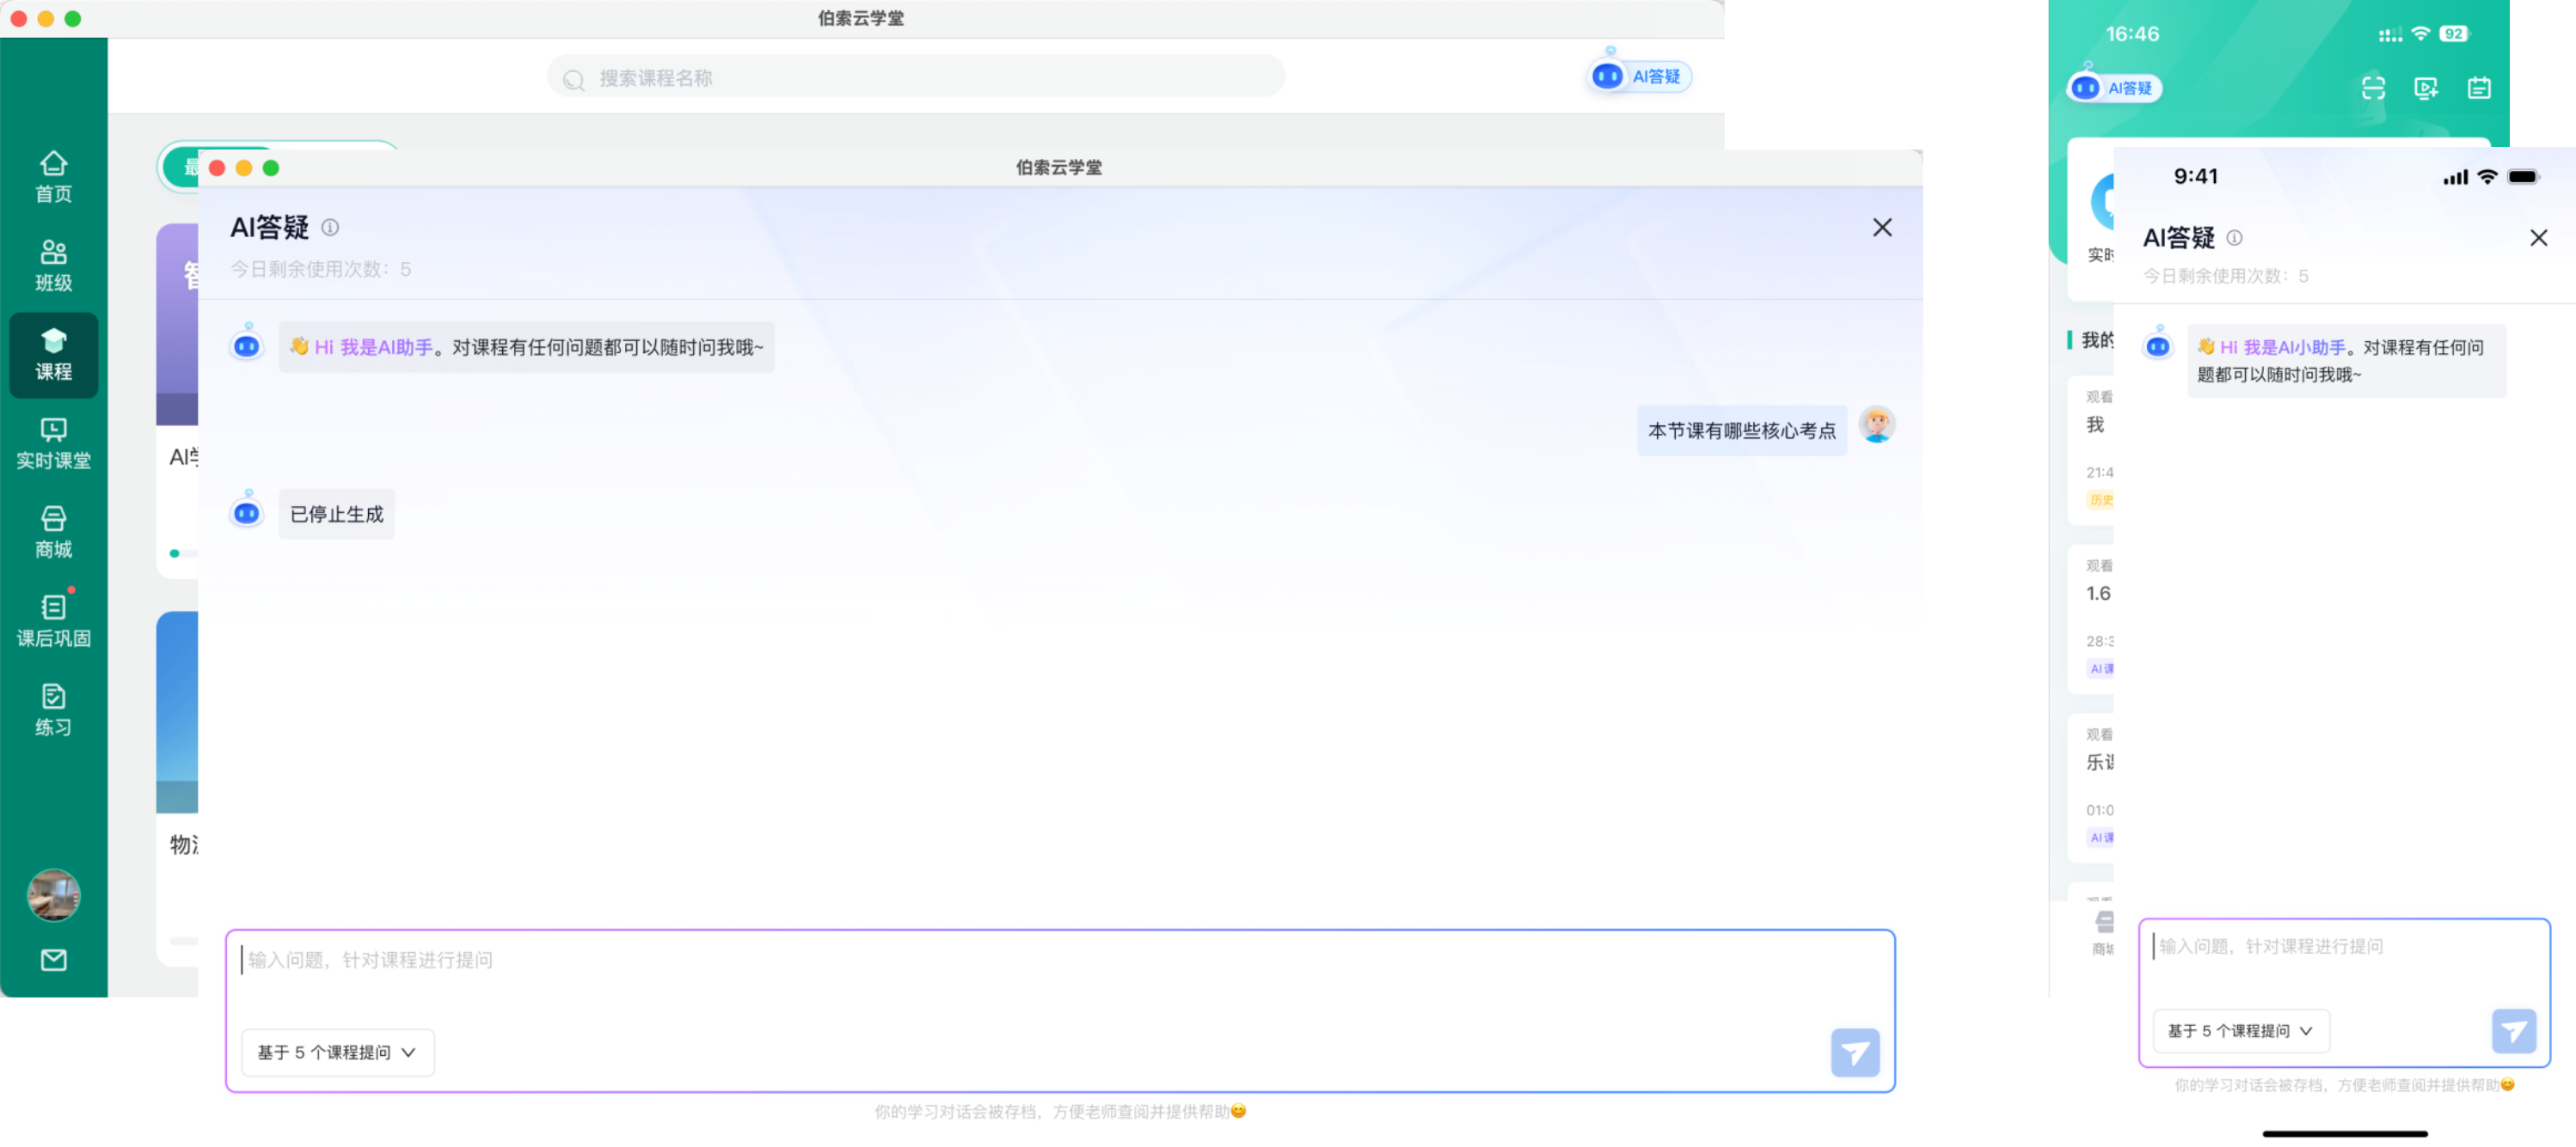This screenshot has height=1147, width=2576.
Task: Go to 班级 class section
Action: pos(53,265)
